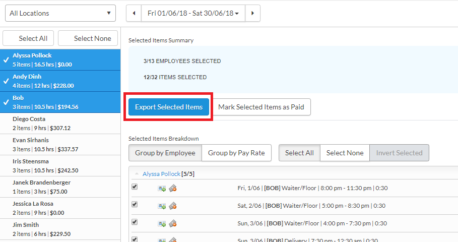Click Sun, 3/06 Waiter/Floor 4:00 pm shift text

point(312,223)
